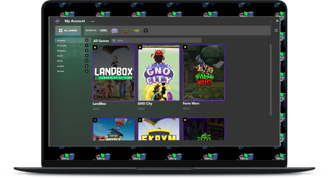Open the palm tree game cover
The image size is (328, 178).
(204, 129)
